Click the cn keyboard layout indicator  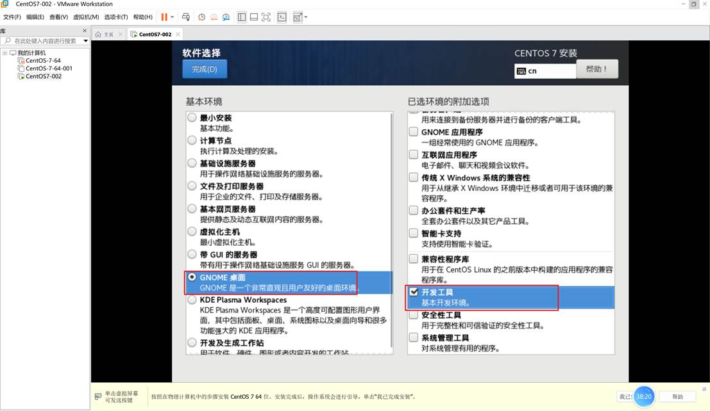click(x=545, y=71)
